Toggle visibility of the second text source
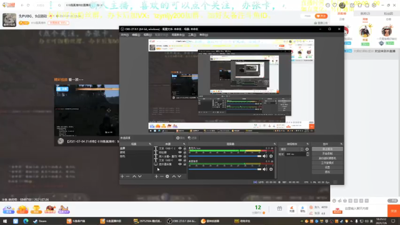Image resolution: width=400 pixels, height=225 pixels. click(x=180, y=152)
